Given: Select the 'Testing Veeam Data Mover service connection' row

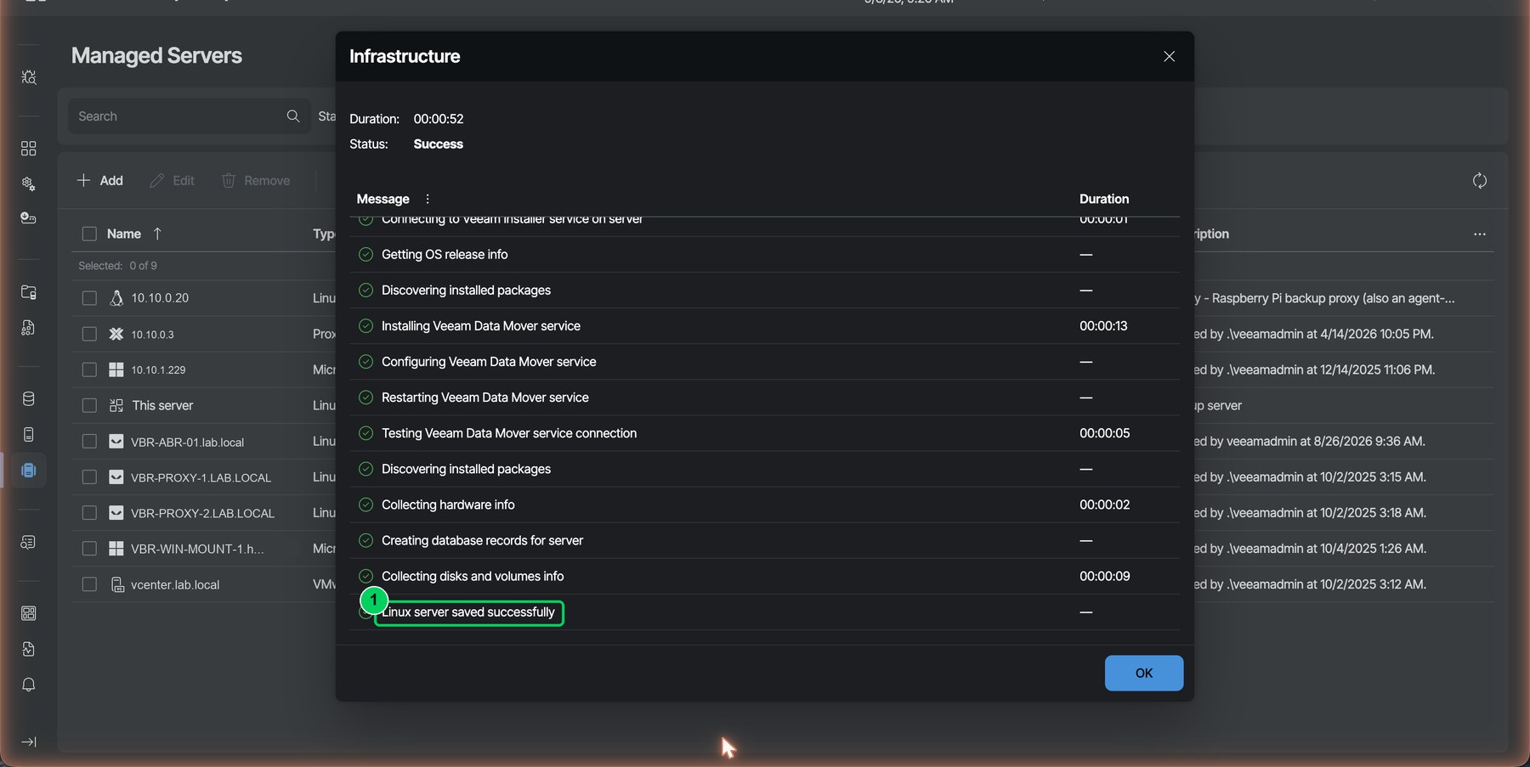Looking at the screenshot, I should [764, 433].
